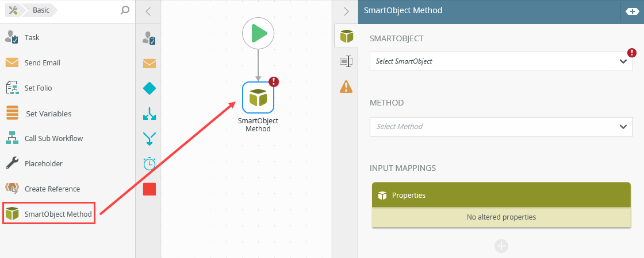Screen dimensions: 644x258
Task: Click the red square End icon
Action: (x=149, y=189)
